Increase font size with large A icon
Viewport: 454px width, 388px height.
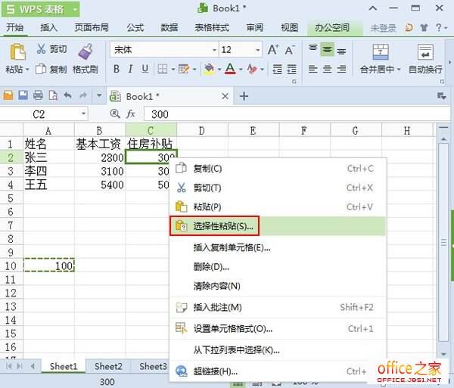272,50
